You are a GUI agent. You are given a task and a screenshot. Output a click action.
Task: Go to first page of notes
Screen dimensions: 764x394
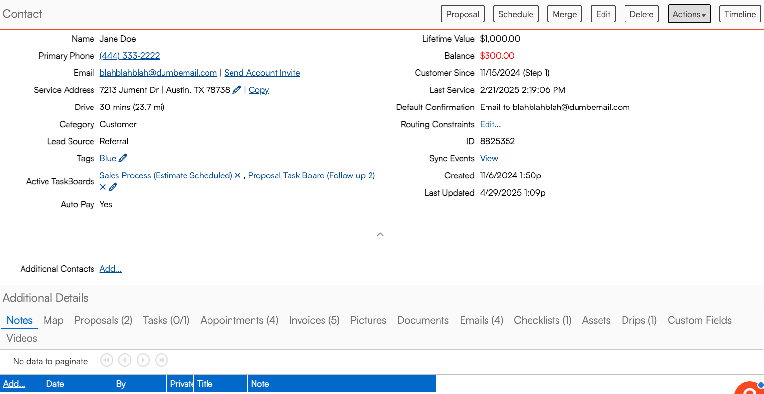[x=107, y=360]
